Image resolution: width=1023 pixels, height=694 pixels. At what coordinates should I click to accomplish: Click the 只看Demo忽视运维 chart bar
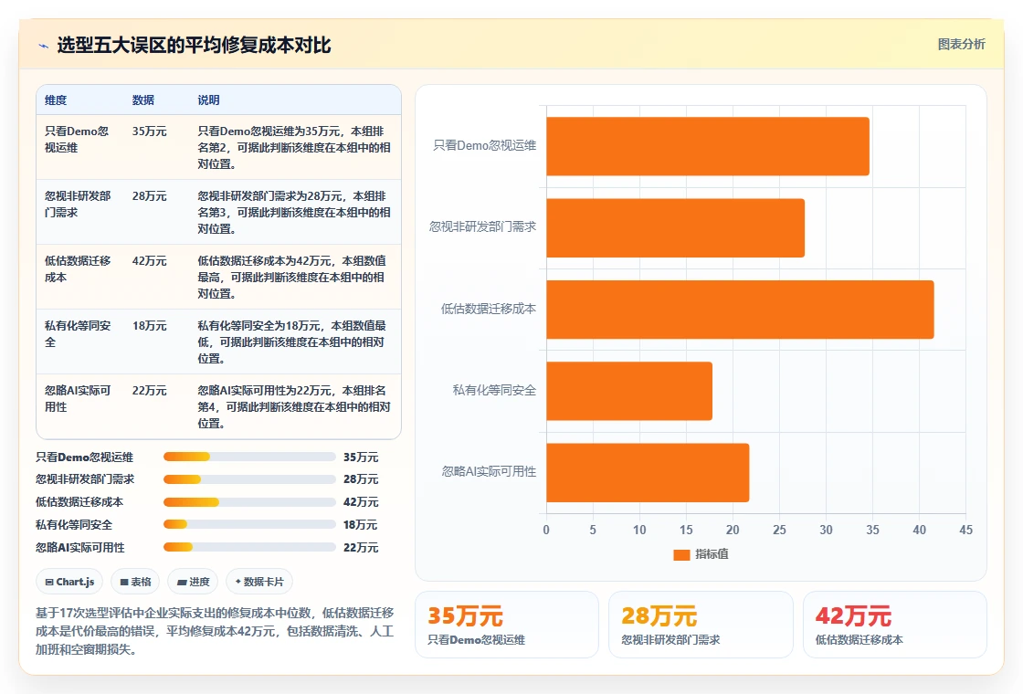pos(708,146)
